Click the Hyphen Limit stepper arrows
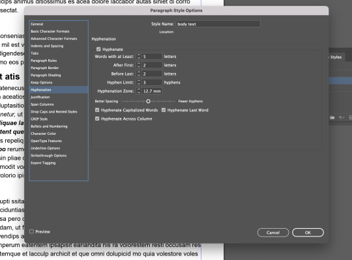 point(139,82)
